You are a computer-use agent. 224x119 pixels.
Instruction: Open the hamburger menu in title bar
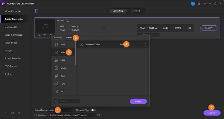(x=205, y=4)
